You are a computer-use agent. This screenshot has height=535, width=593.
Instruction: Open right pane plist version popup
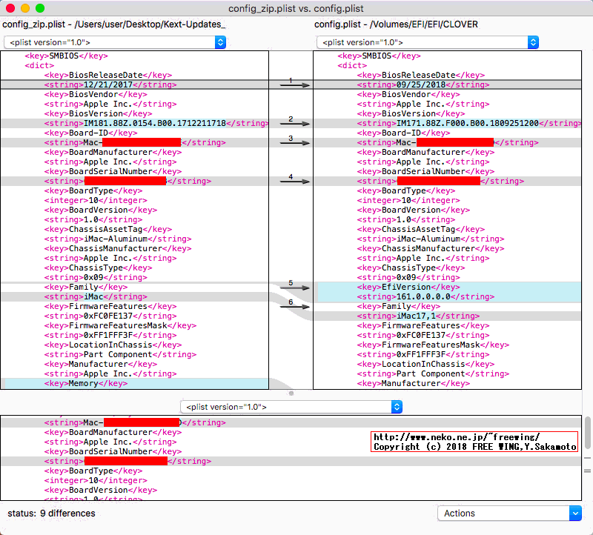click(x=427, y=43)
